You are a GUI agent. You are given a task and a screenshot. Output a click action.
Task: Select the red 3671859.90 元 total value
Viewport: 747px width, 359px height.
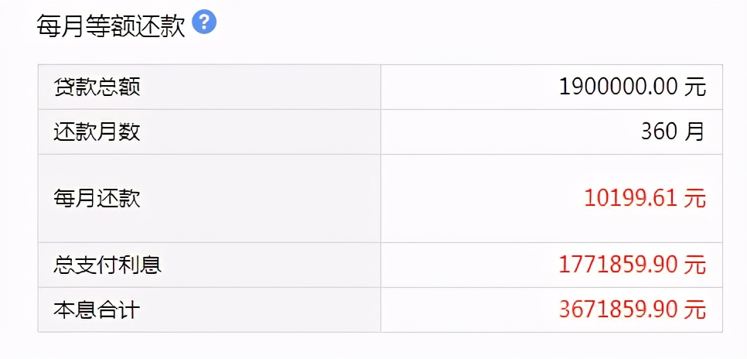click(x=633, y=309)
